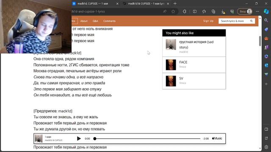Click the address bar URL text
271x152 pixels.
pyautogui.click(x=88, y=11)
